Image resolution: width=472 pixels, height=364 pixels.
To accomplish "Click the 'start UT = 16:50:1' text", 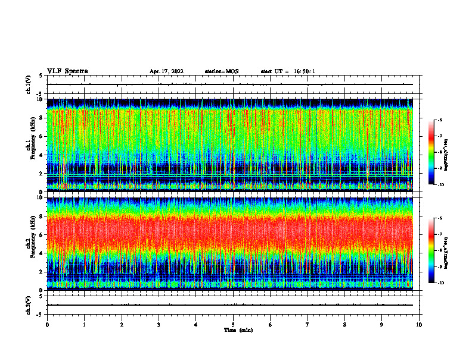I will point(288,71).
